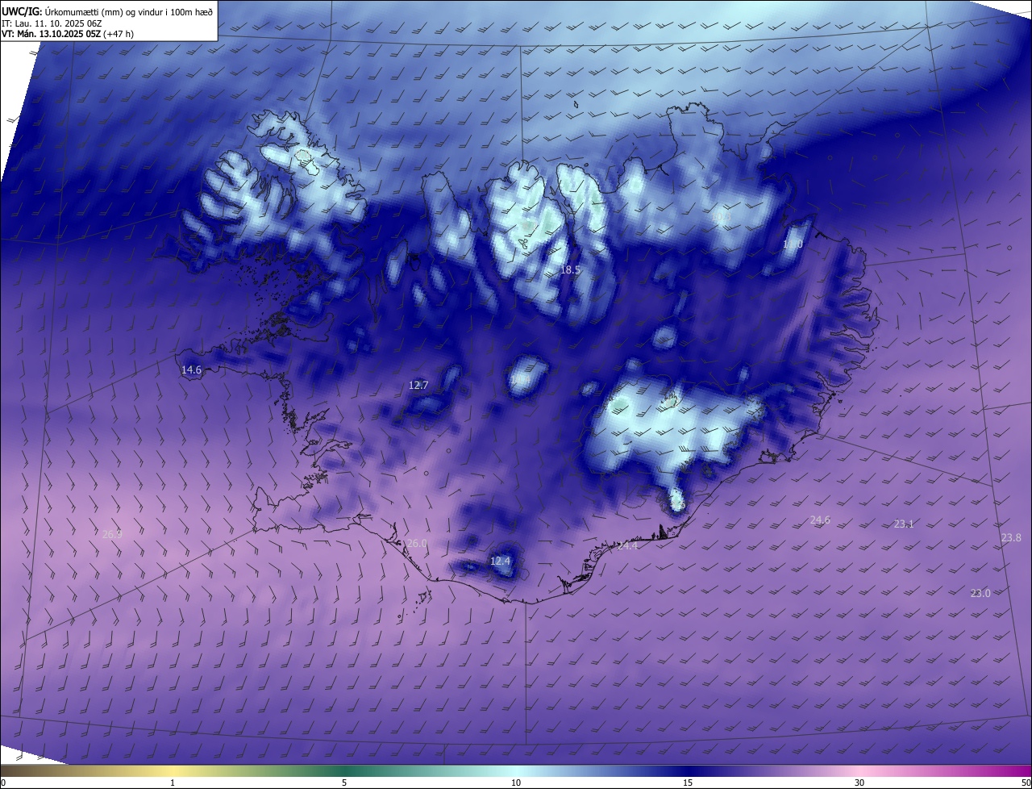Select the 12.7 precipitation value label
The width and height of the screenshot is (1032, 789).
pyautogui.click(x=418, y=386)
